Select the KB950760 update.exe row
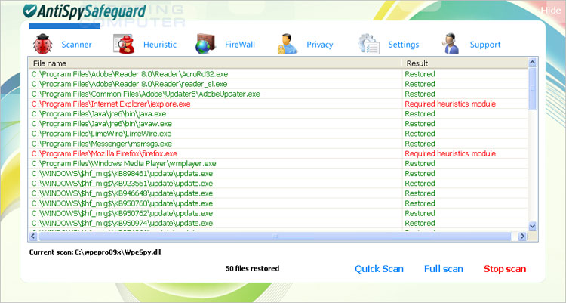This screenshot has height=303, width=566. (x=278, y=203)
